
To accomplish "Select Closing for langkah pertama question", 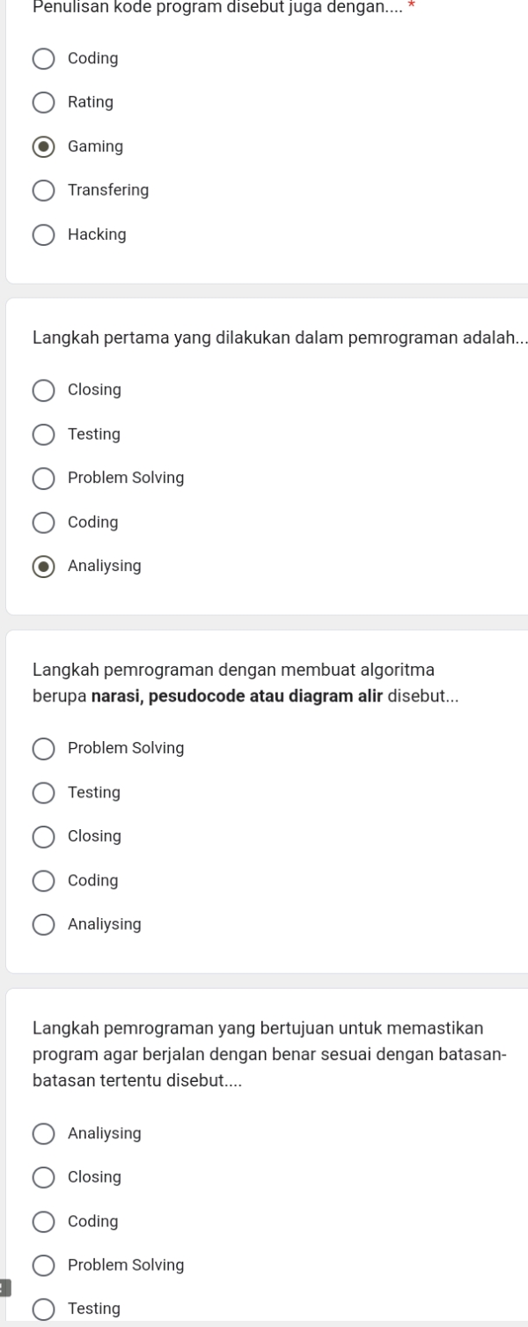I will (x=43, y=389).
